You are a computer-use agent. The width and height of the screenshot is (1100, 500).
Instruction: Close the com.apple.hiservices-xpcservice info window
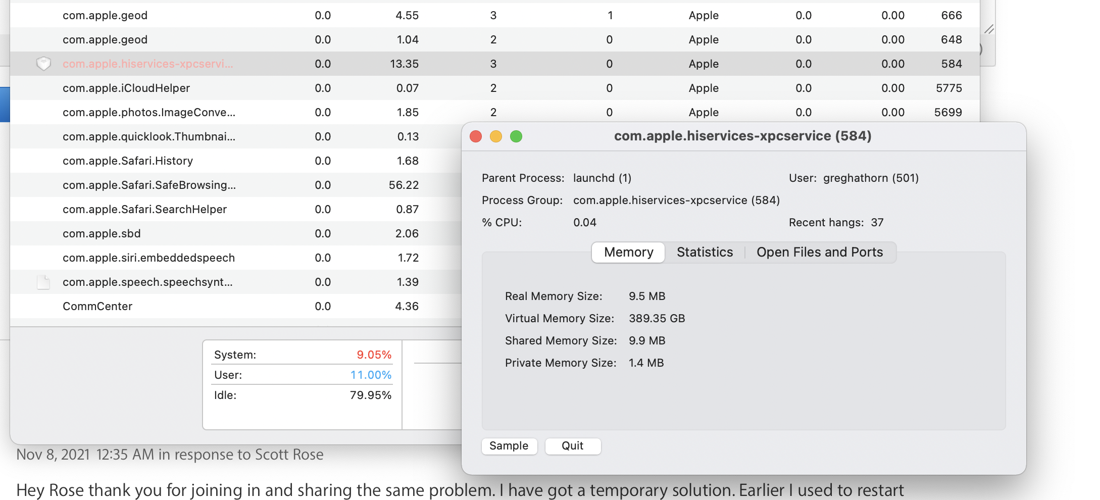pyautogui.click(x=476, y=136)
